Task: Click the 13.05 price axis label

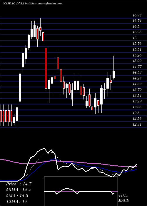Action: [x=137, y=107]
